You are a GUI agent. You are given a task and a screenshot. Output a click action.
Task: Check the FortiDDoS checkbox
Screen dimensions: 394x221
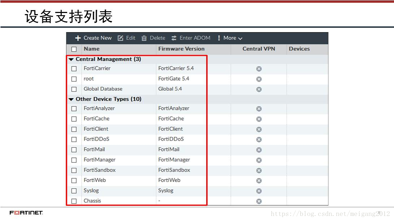tap(74, 140)
